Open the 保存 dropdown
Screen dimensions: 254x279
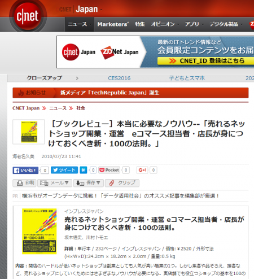tap(89, 183)
